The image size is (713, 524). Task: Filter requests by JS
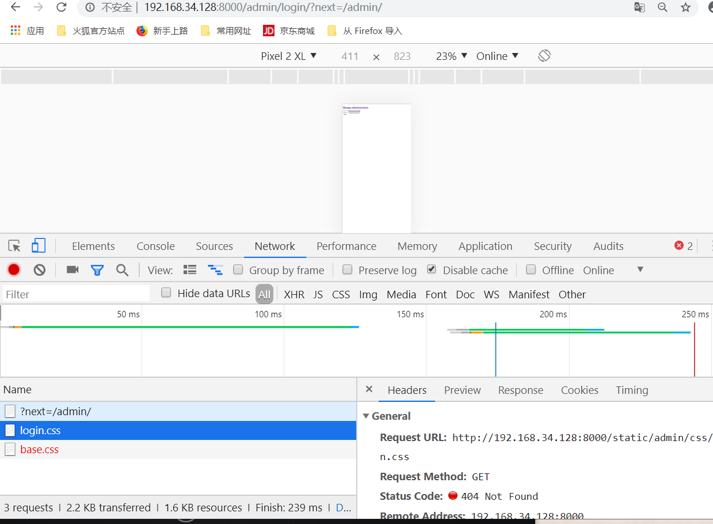(318, 294)
